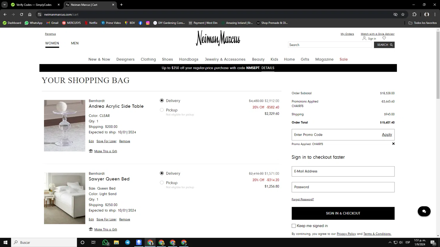Select Delivery for Sawyer Queen Bed
Viewport: 440px width, 247px height.
[x=162, y=173]
